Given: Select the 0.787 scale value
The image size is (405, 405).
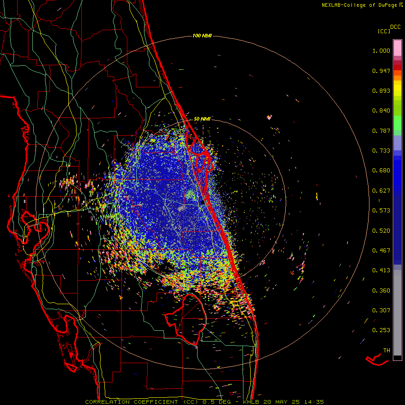Looking at the screenshot, I should pyautogui.click(x=381, y=130).
